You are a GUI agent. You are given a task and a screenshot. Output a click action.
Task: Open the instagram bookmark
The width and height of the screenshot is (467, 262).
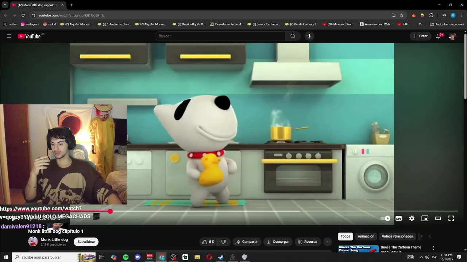(x=30, y=24)
